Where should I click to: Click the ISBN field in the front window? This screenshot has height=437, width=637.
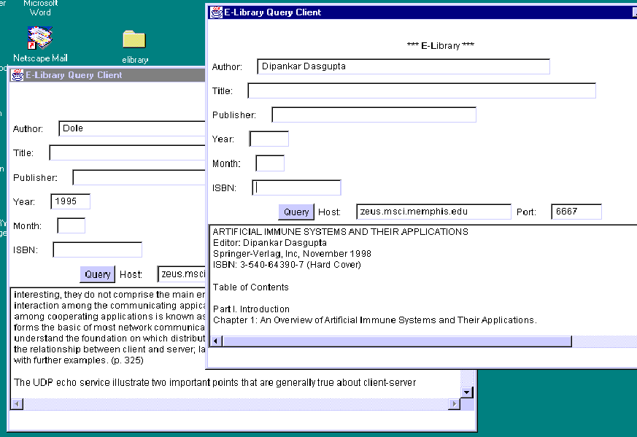coord(296,187)
